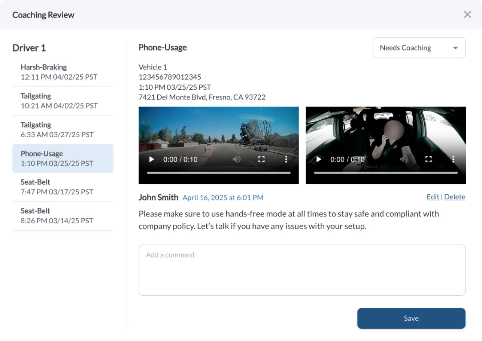Click the Save button
Image resolution: width=482 pixels, height=341 pixels.
click(411, 319)
